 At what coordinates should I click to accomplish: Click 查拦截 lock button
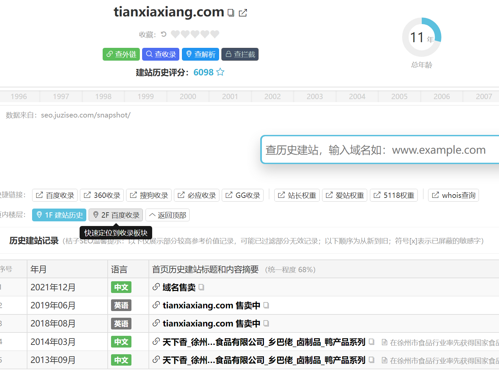(240, 54)
